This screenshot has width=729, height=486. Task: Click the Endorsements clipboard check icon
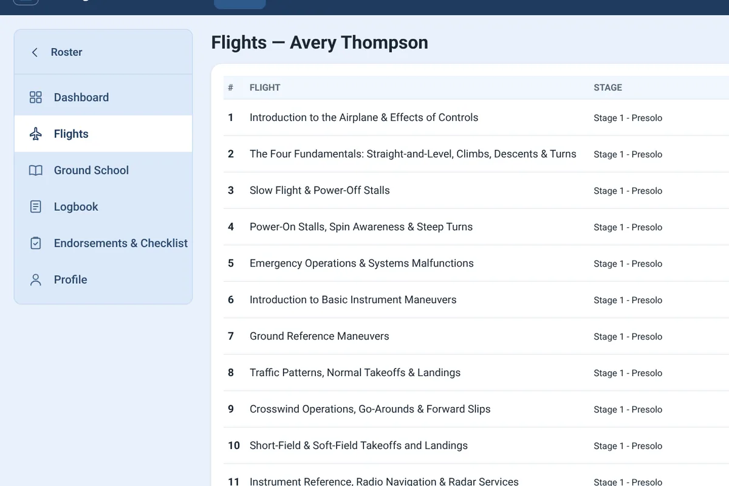[36, 243]
